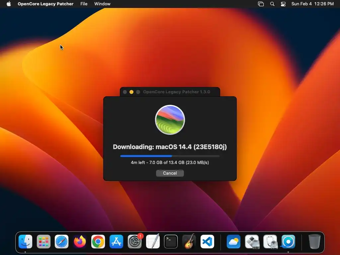Open the File menu
340x255 pixels.
point(84,4)
